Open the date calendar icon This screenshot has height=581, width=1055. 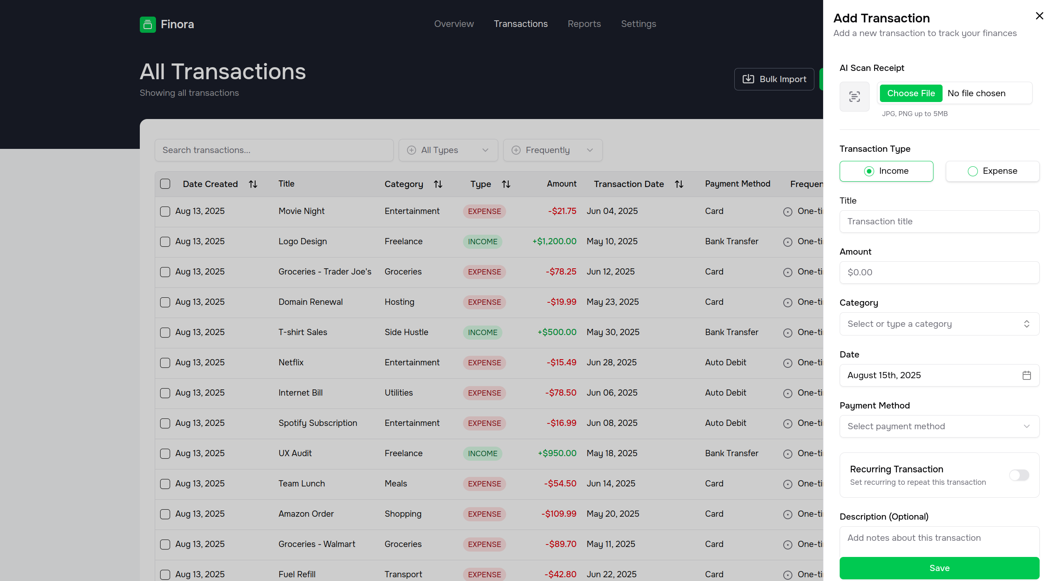point(1027,375)
